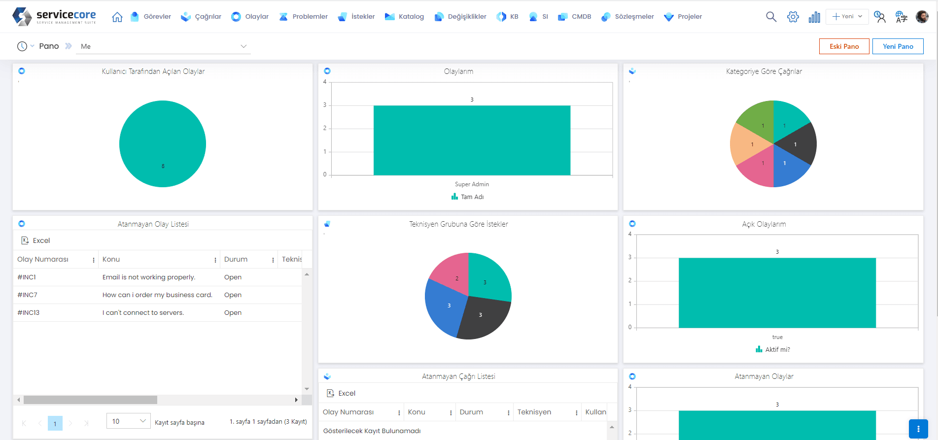Open the CMDB menu
This screenshot has width=938, height=440.
[x=575, y=17]
